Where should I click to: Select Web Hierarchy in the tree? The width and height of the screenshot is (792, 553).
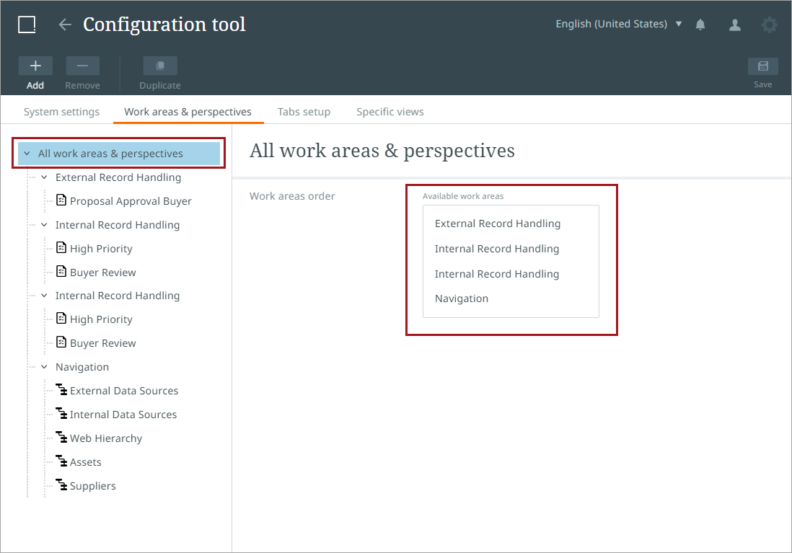(x=105, y=438)
